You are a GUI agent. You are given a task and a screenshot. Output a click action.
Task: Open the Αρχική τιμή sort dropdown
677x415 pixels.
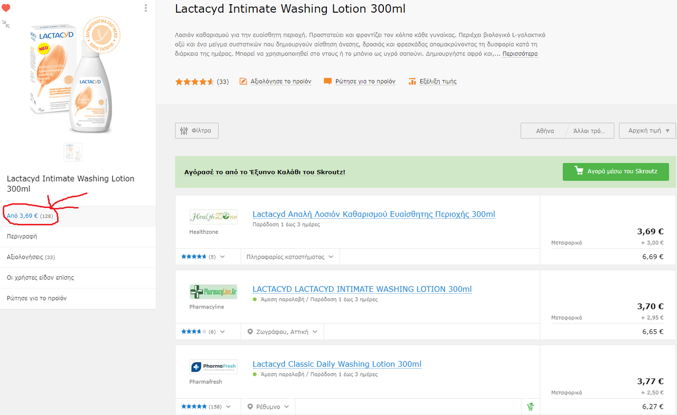pos(647,131)
